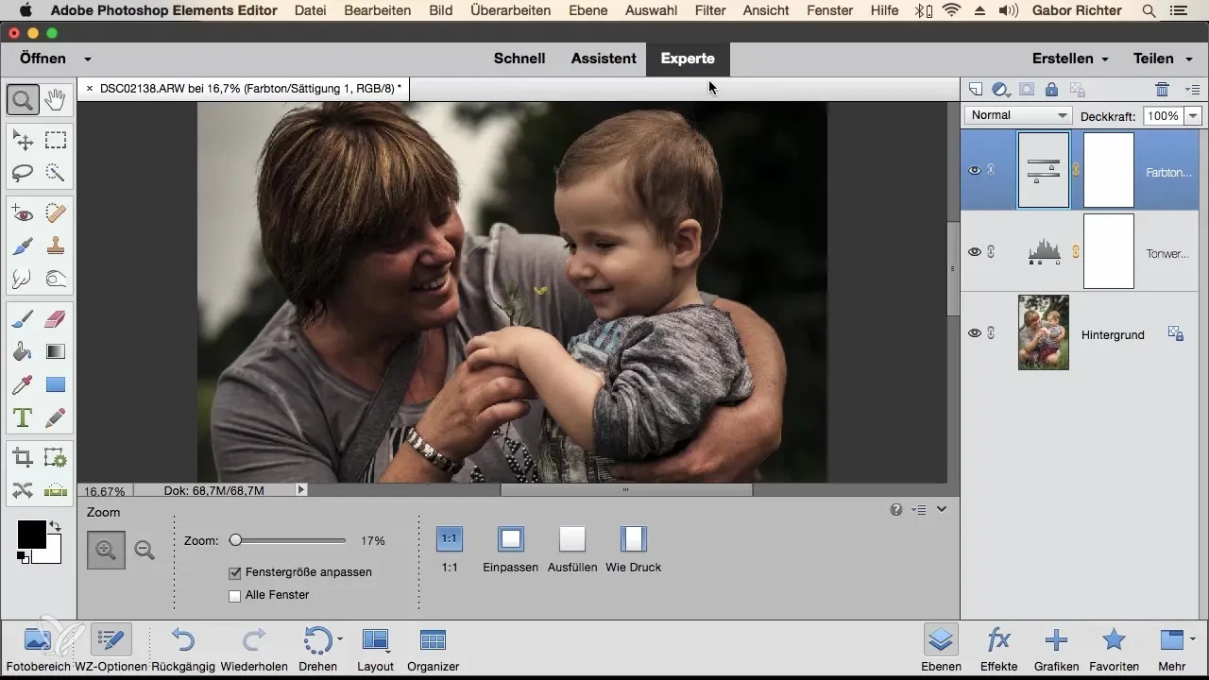
Task: Select the Zoom magnifier tool in toolbox
Action: click(23, 98)
